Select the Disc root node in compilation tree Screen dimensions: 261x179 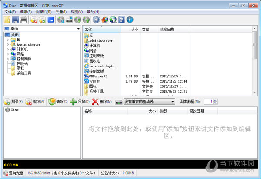[12, 110]
